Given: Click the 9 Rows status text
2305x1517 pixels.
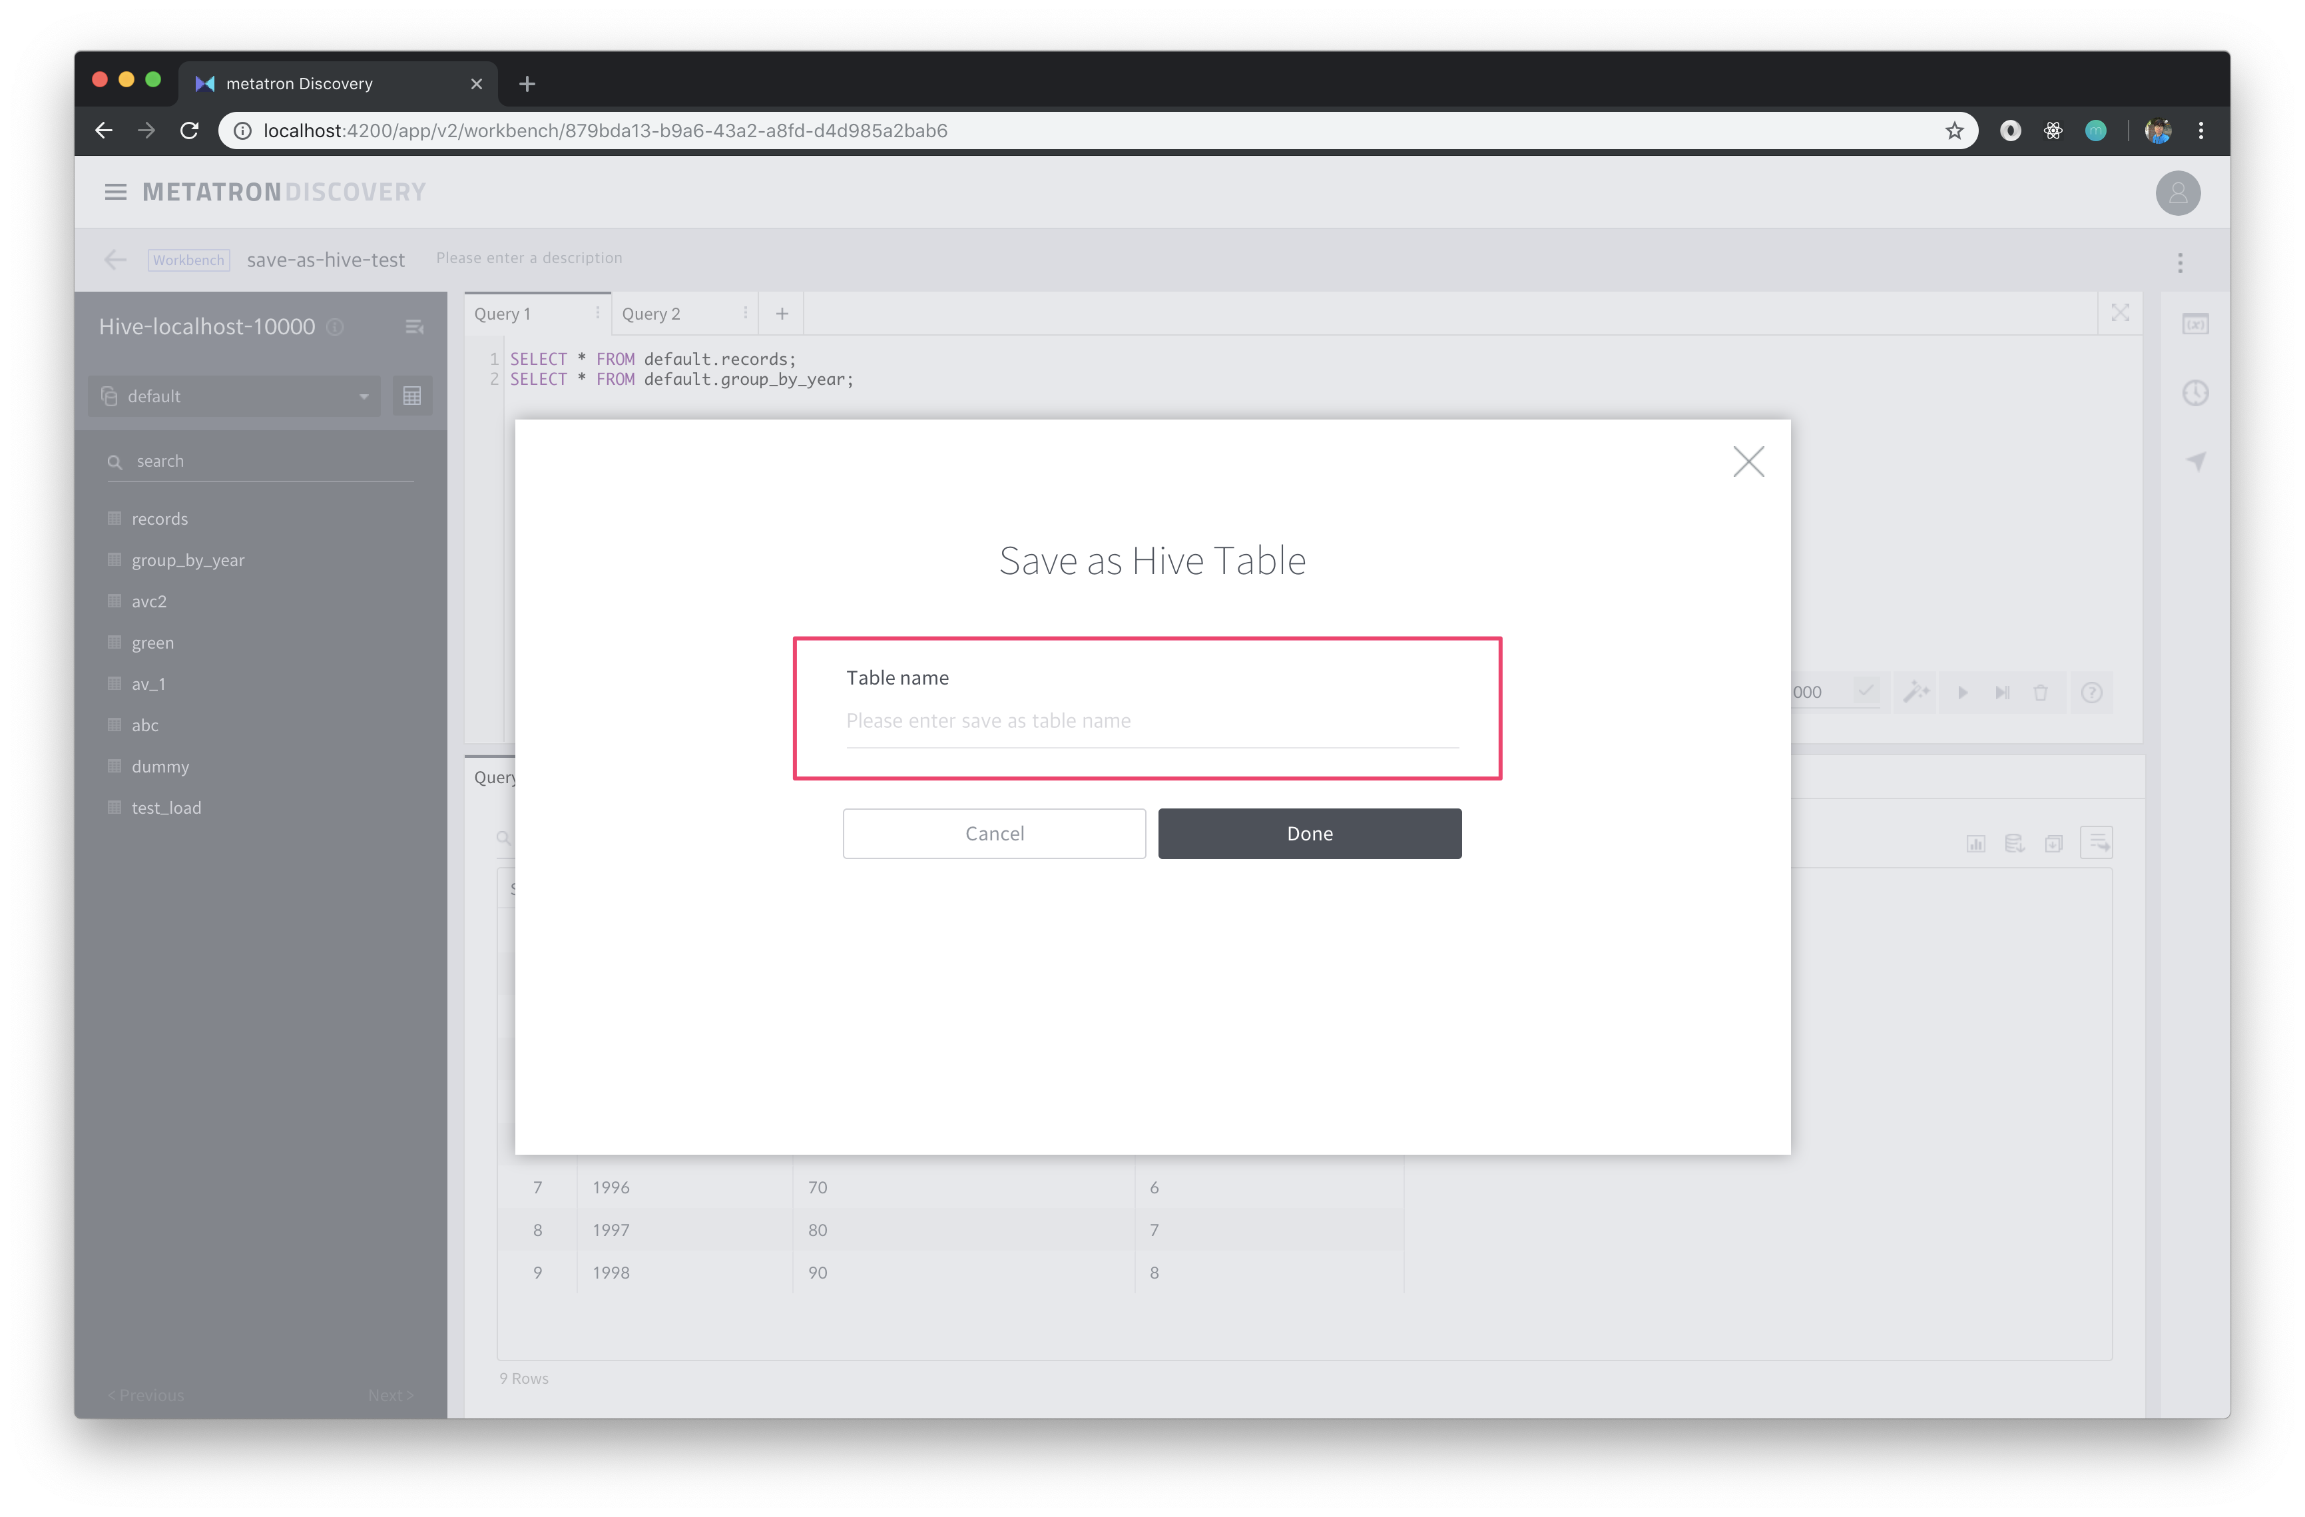Looking at the screenshot, I should tap(524, 1378).
